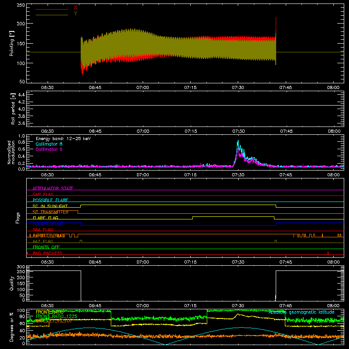The width and height of the screenshot is (349, 349).
Task: Select the PARTICLE_FLAG label
Action: 49,236
